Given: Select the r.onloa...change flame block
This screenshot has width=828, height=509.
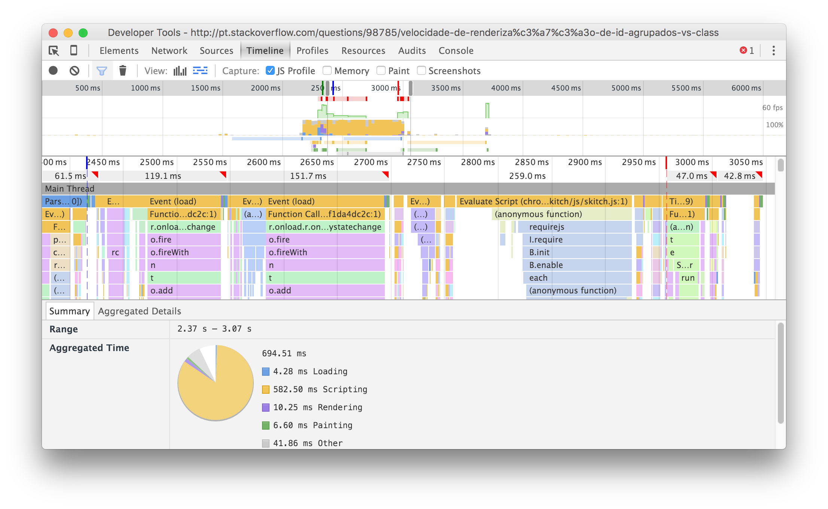Looking at the screenshot, I should 184,227.
